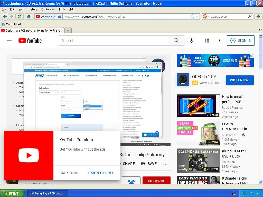Click the "OREO is 110!" ad title
The width and height of the screenshot is (263, 197).
[x=204, y=77]
